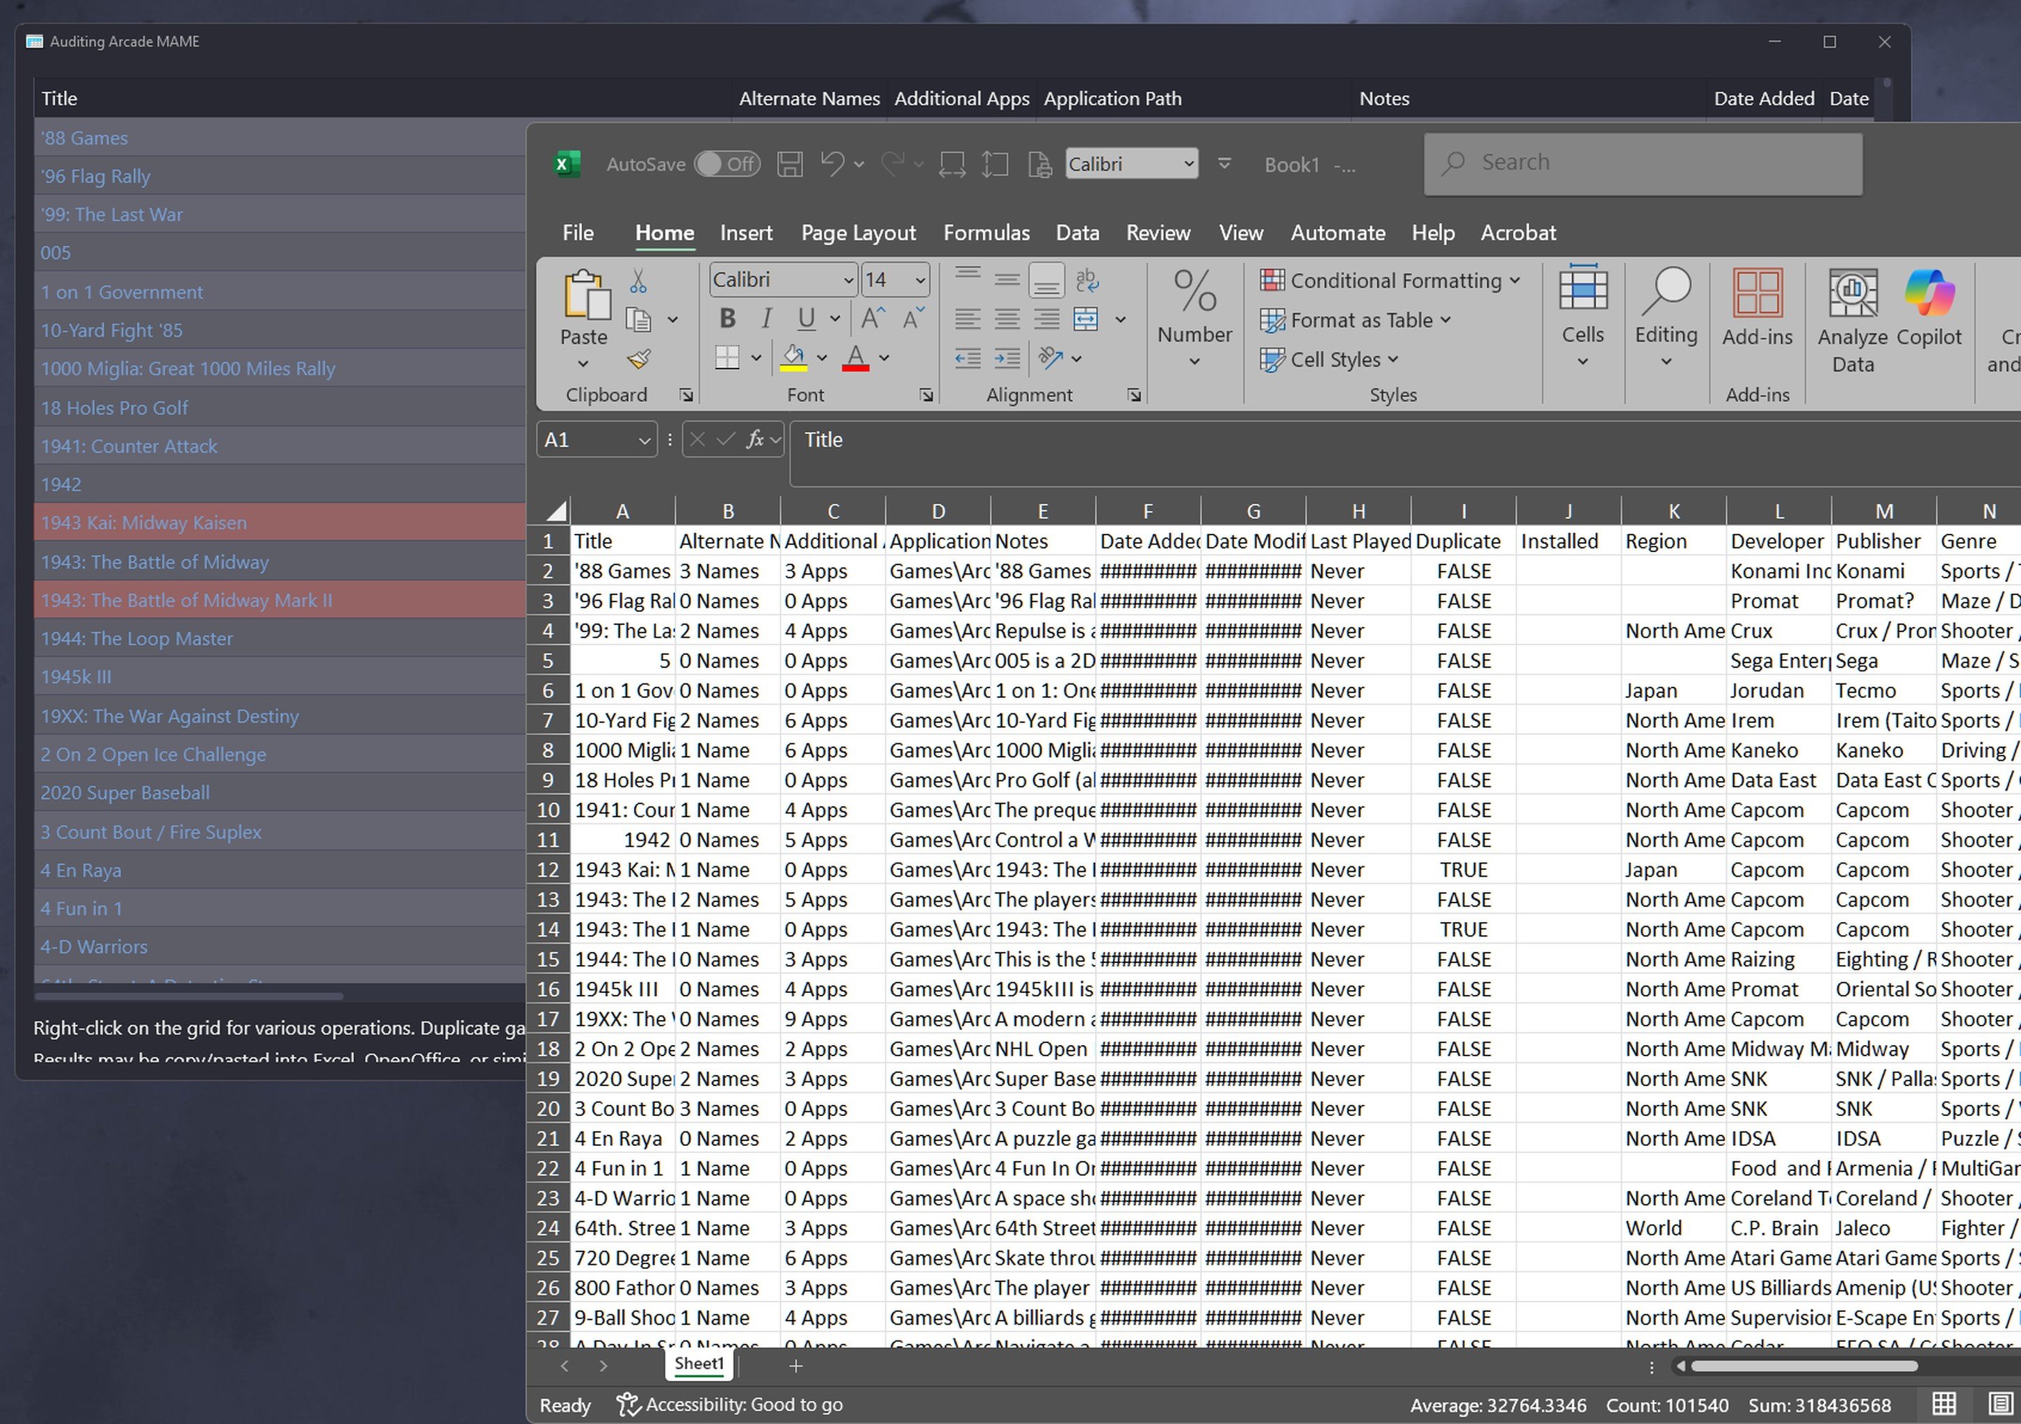The width and height of the screenshot is (2021, 1424).
Task: Add a new sheet with plus button
Action: (796, 1365)
